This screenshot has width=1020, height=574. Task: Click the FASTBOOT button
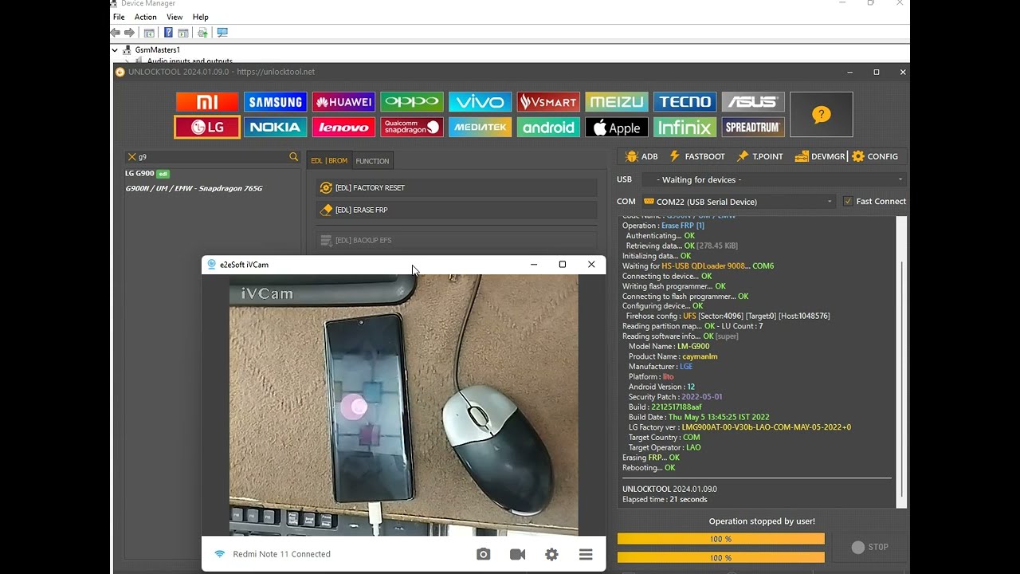click(x=697, y=156)
